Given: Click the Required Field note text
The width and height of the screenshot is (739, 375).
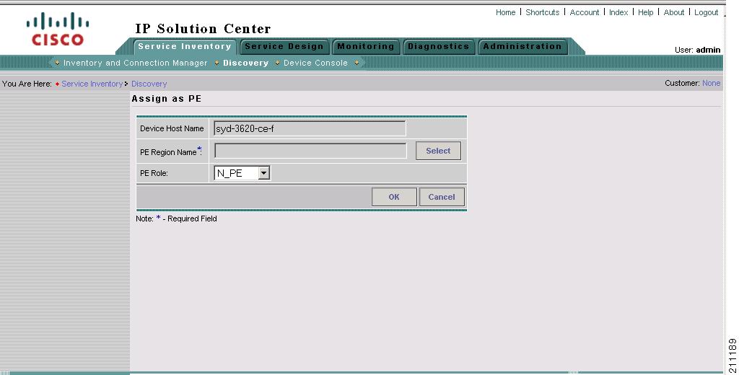Looking at the screenshot, I should coord(176,219).
